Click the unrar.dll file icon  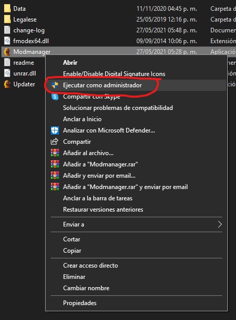(x=7, y=73)
